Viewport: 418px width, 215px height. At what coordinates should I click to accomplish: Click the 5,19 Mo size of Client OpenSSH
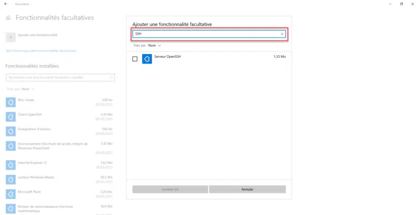coord(107,115)
